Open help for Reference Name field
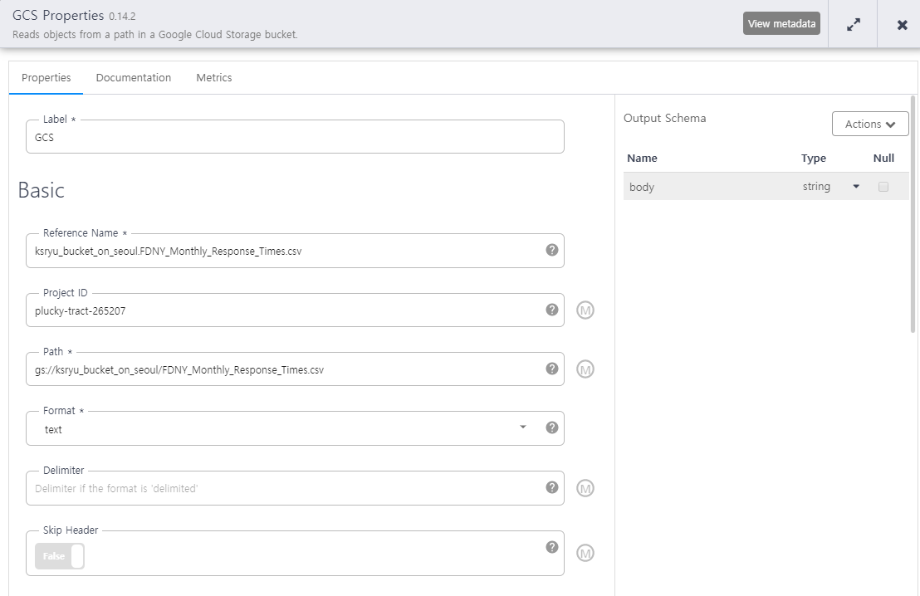 (551, 250)
